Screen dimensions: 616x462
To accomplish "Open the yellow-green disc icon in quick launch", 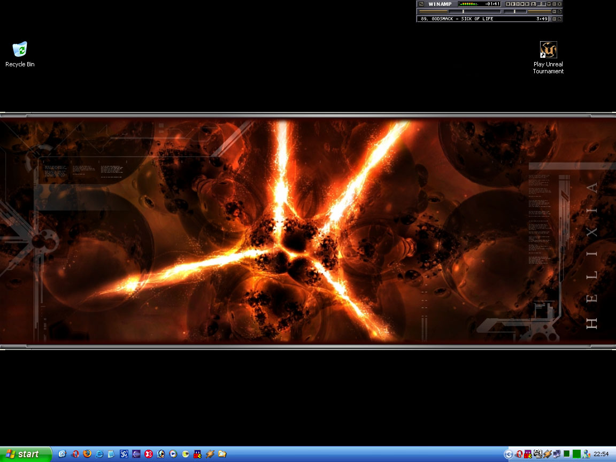I will (x=186, y=454).
